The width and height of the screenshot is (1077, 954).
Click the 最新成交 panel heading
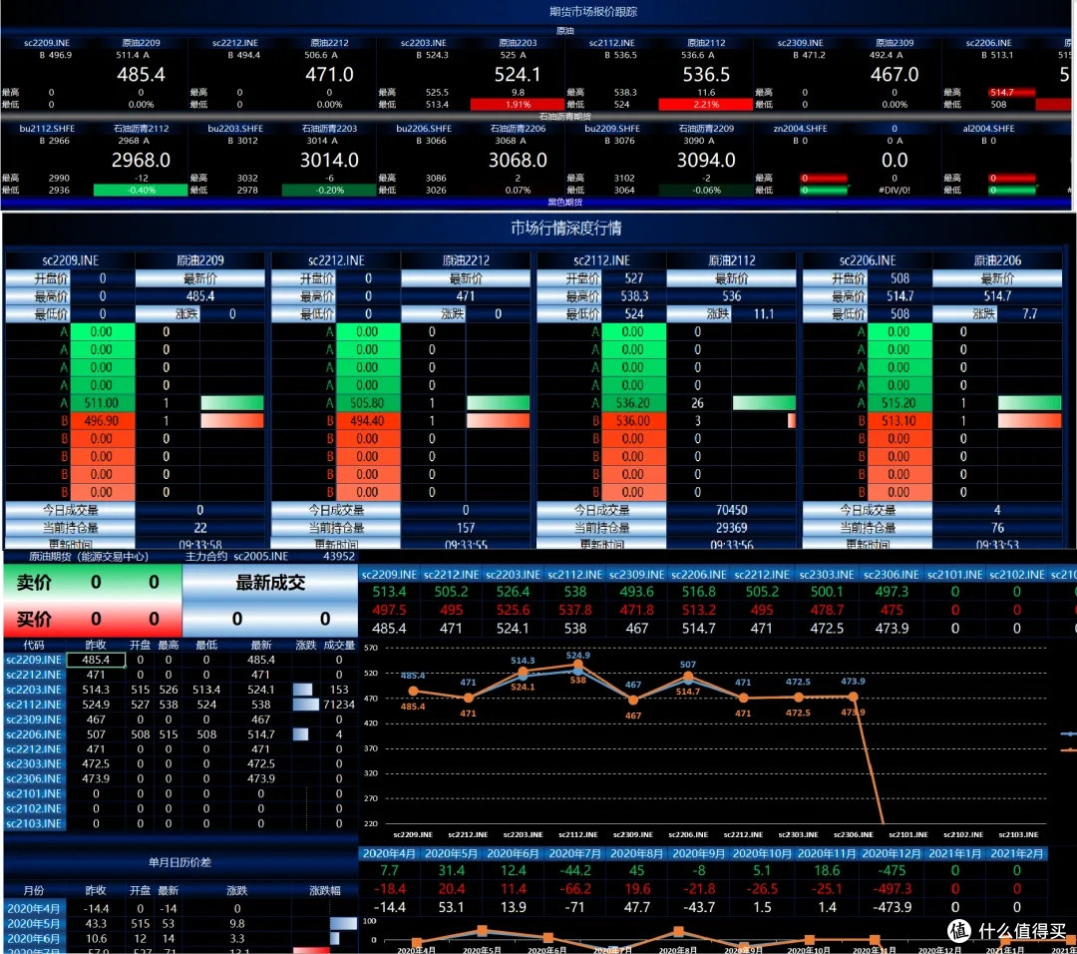coord(270,583)
